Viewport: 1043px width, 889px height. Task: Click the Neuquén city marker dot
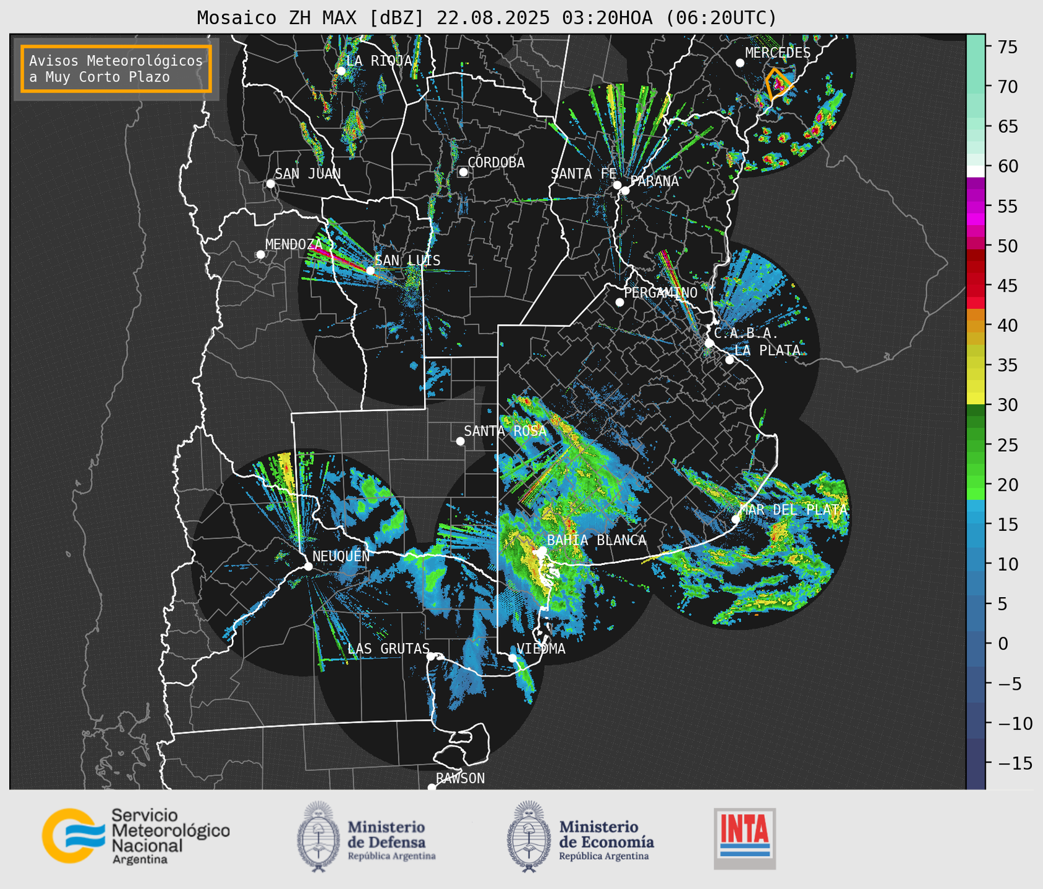pos(308,566)
